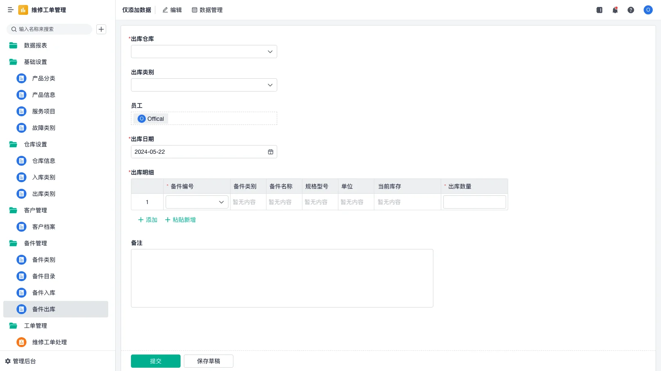Click the orange 维修工单处理 icon

[21, 342]
